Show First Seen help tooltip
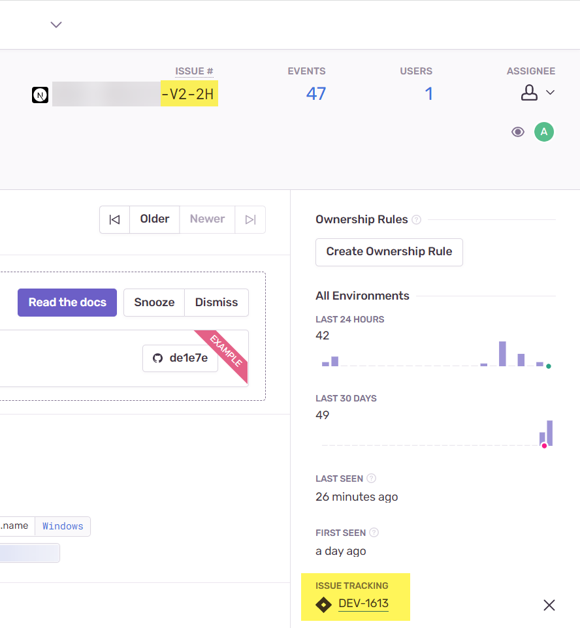The image size is (580, 628). click(374, 532)
